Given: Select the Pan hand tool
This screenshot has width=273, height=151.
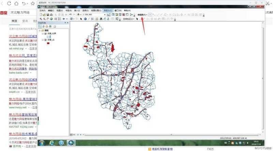Looking at the screenshot, I should 48,19.
